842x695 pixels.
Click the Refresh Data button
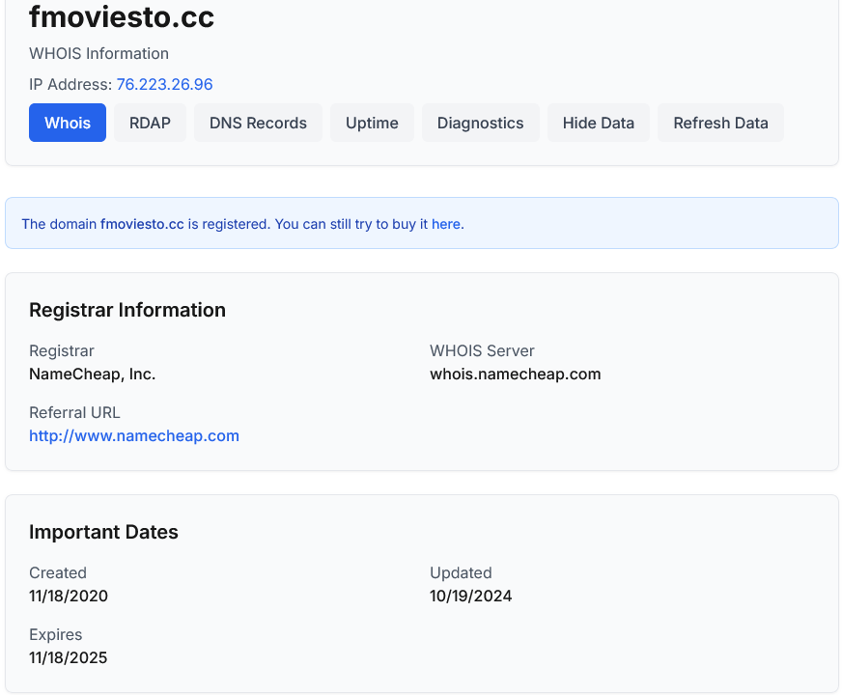(720, 123)
